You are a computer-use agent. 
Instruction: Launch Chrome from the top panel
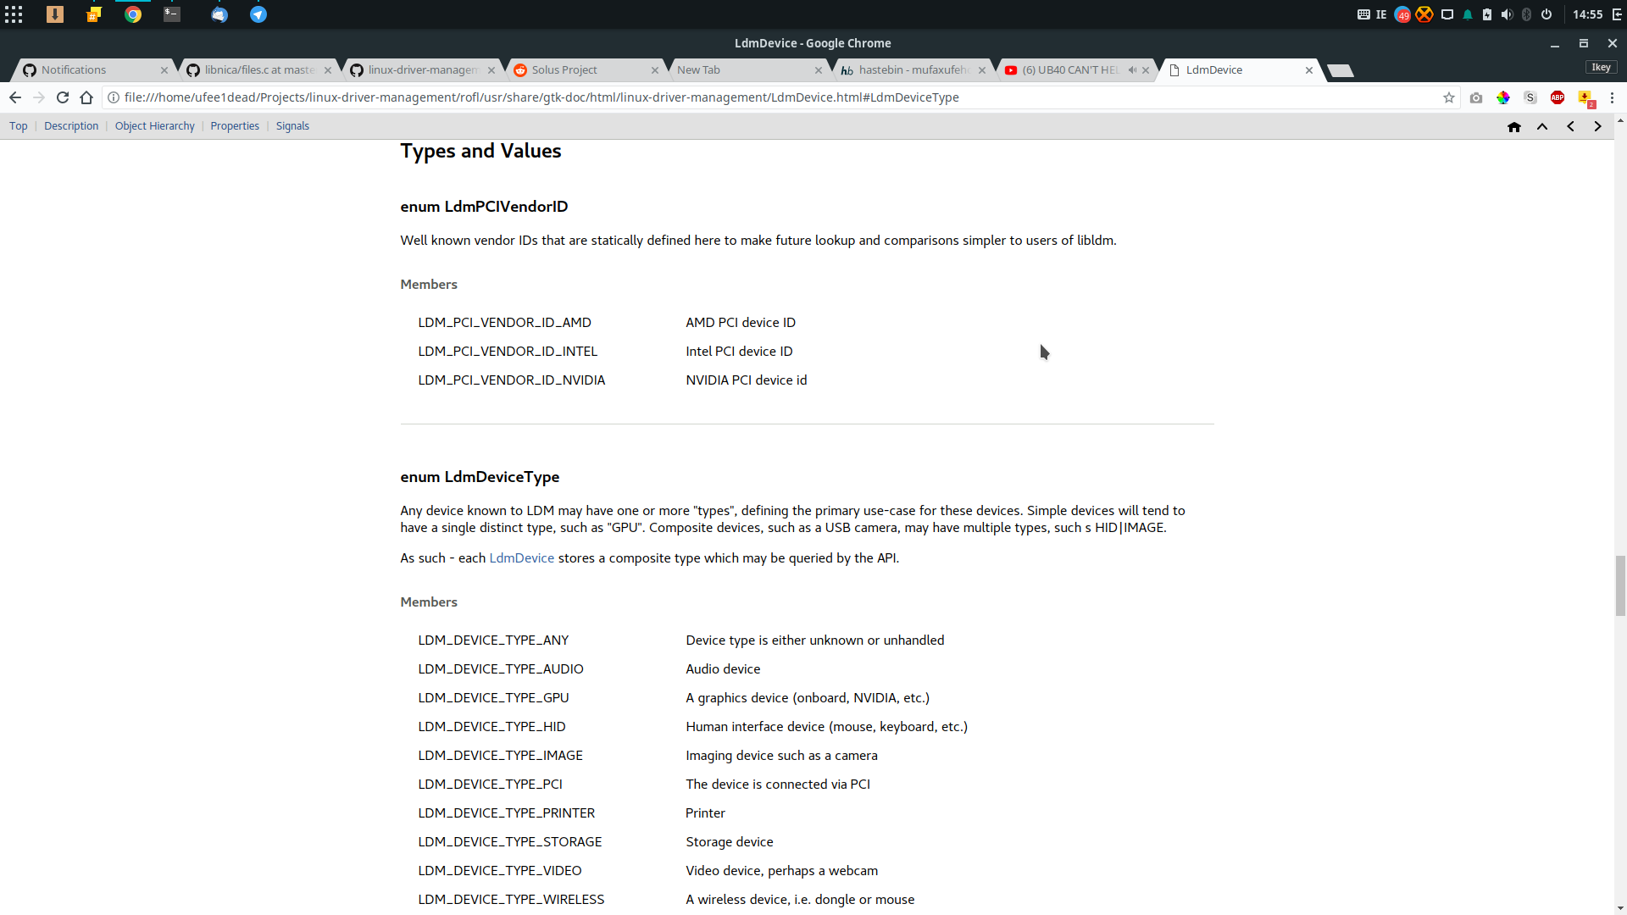pyautogui.click(x=133, y=14)
